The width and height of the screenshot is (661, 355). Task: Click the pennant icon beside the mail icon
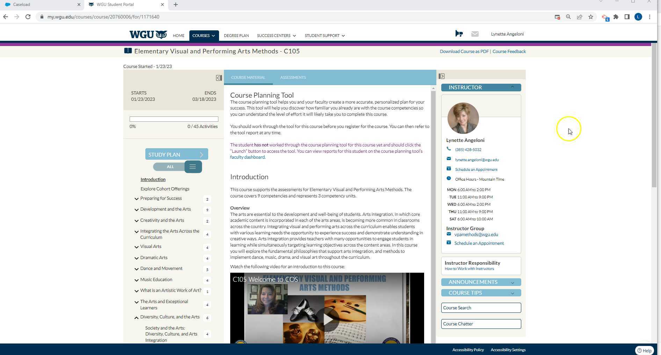point(459,34)
